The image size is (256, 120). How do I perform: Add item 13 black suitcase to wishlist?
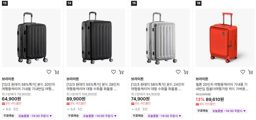49,72
